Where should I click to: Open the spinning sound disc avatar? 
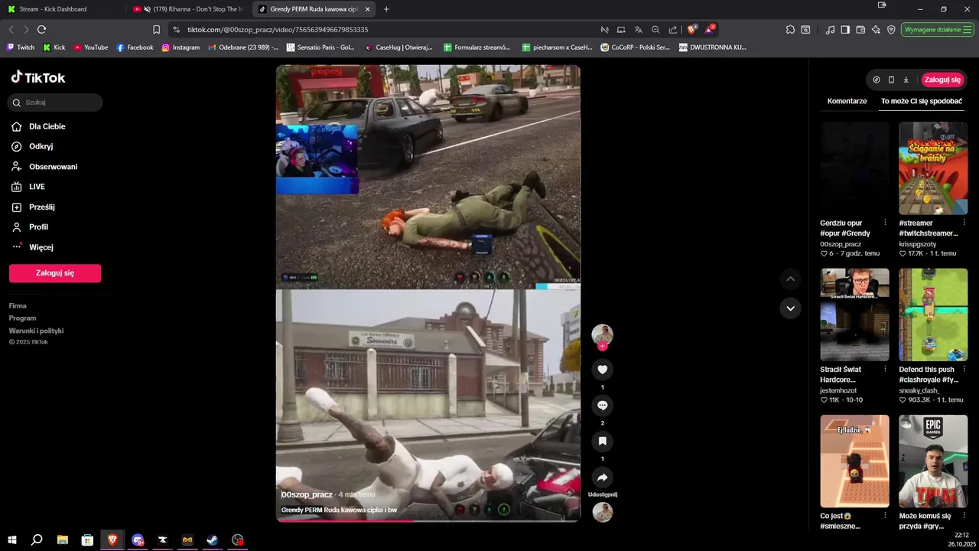click(603, 512)
